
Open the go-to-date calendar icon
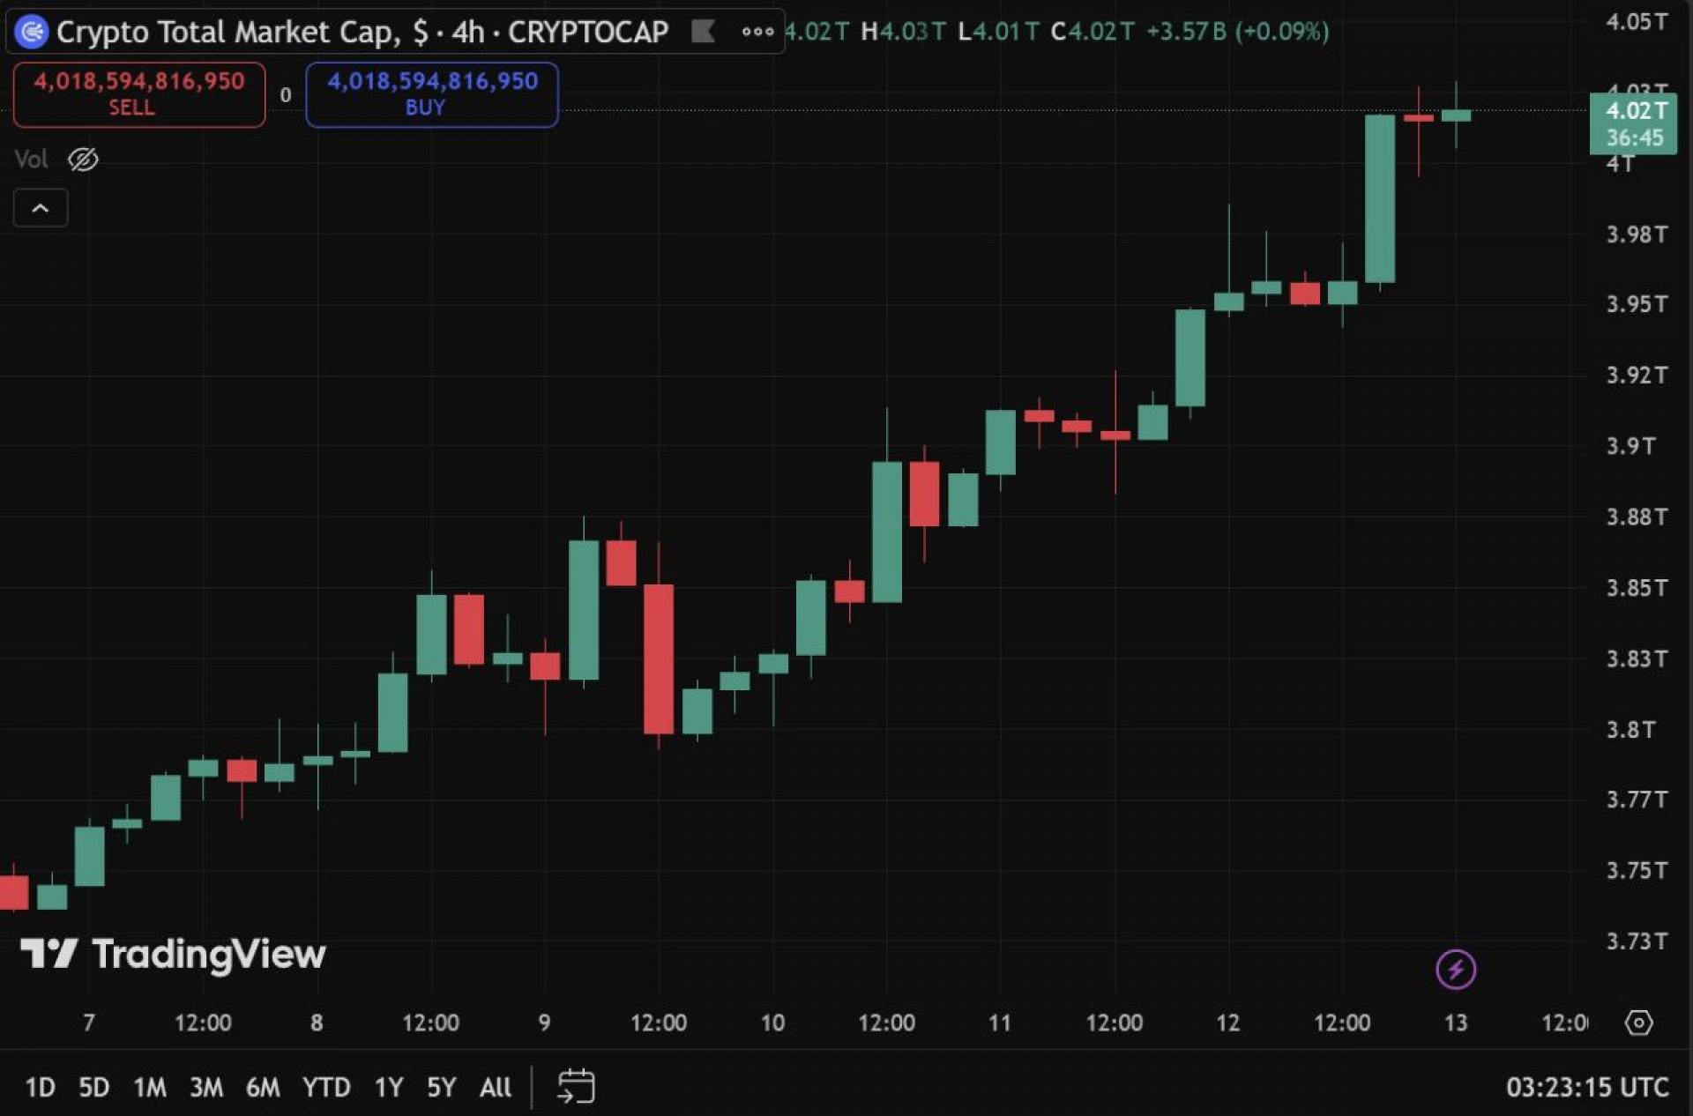tap(576, 1086)
